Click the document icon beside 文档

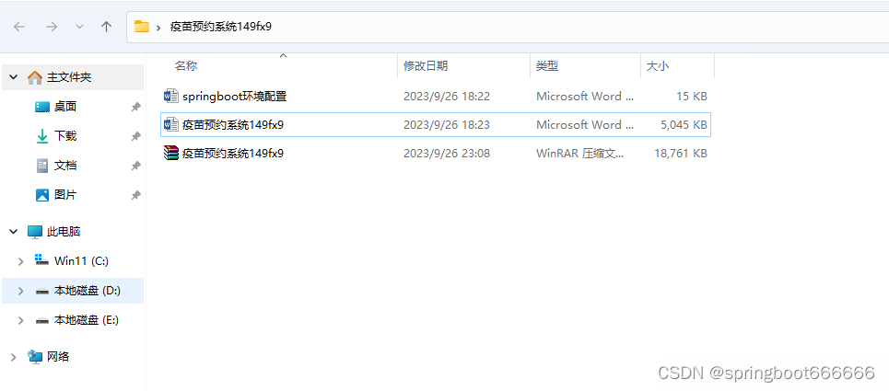(x=42, y=166)
